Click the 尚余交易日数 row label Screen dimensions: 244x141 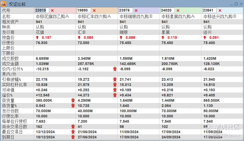[14, 127]
